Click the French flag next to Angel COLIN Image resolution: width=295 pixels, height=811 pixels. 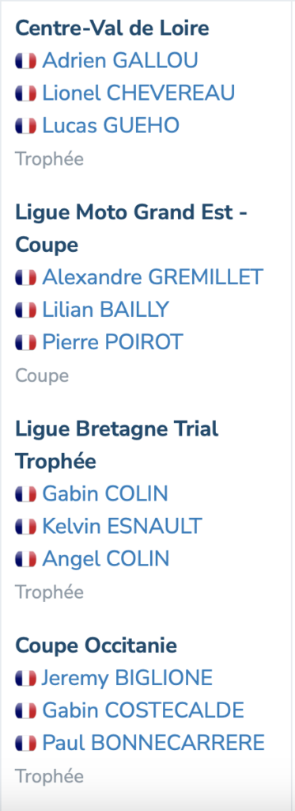pos(26,558)
